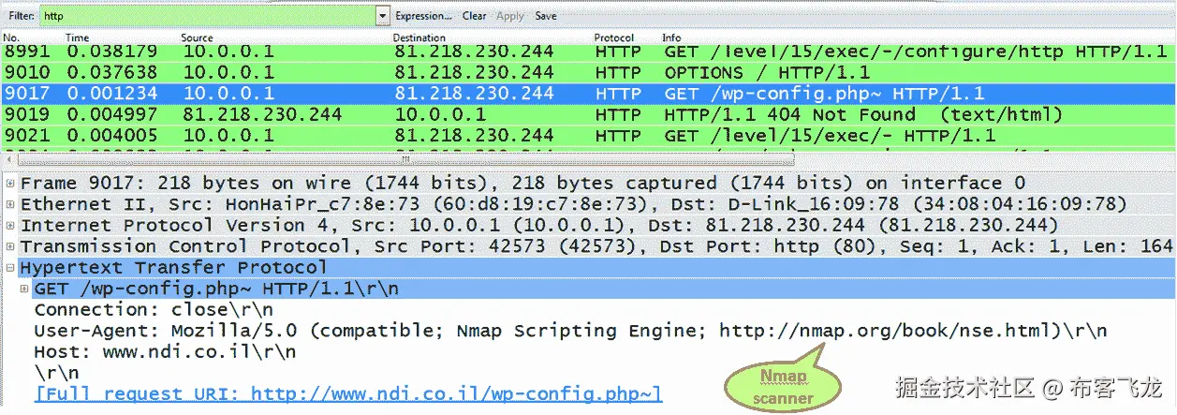The image size is (1177, 415).
Task: Save the current filter
Action: point(546,16)
